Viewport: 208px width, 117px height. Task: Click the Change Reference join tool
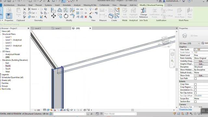(143, 13)
